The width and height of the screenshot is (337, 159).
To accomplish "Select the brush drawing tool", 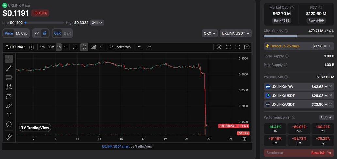I will [9, 106].
